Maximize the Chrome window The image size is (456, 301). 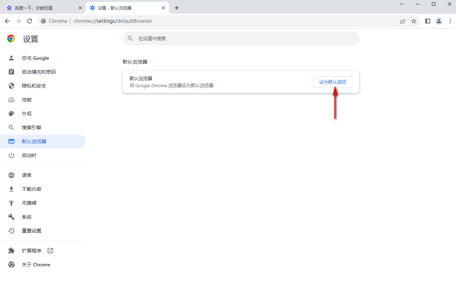point(434,4)
